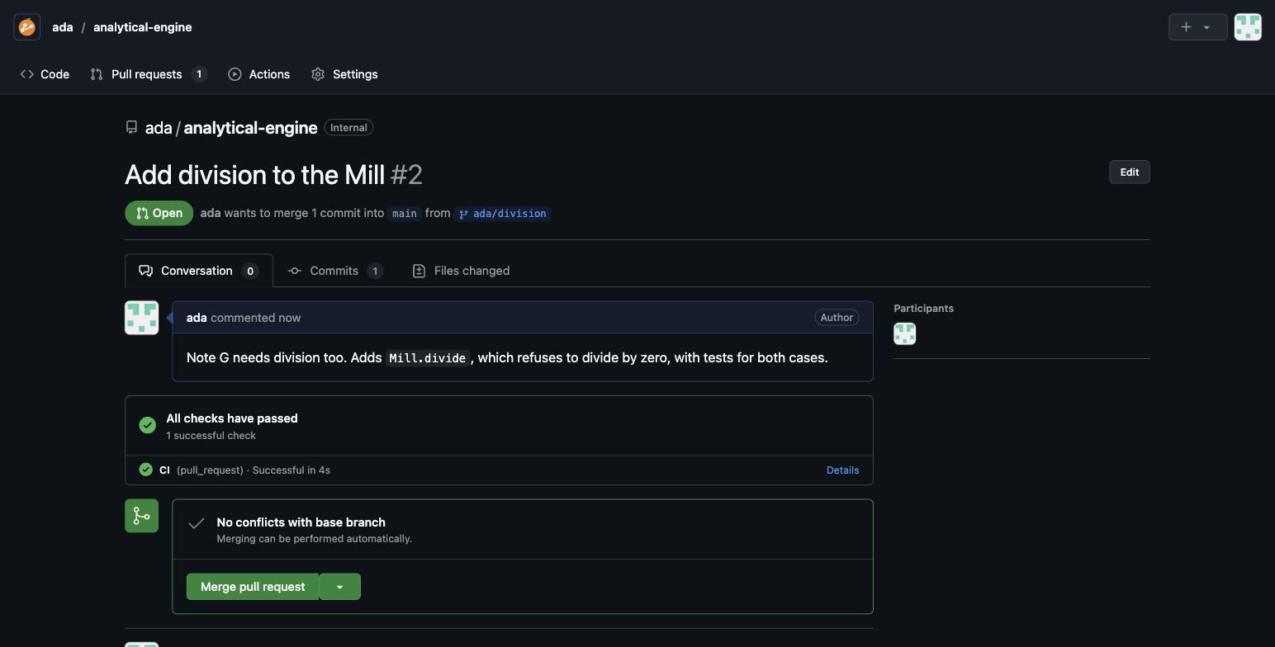Click the 'Mill.divide' inline code text
The height and width of the screenshot is (647, 1275).
click(428, 358)
